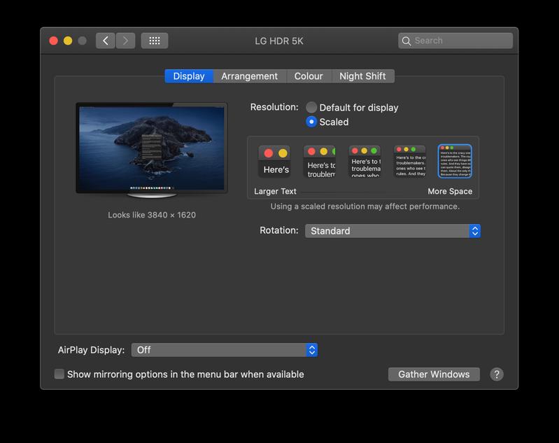Screen dimensions: 559x443
Task: Focus the Search field
Action: pyautogui.click(x=455, y=41)
